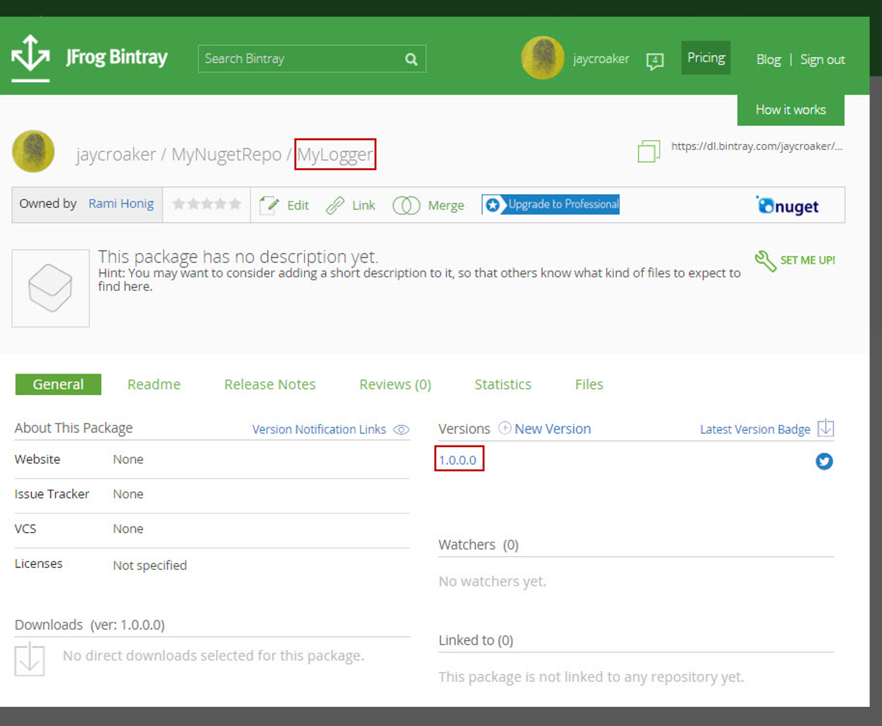Open owner Rami Honig's profile

pos(121,204)
